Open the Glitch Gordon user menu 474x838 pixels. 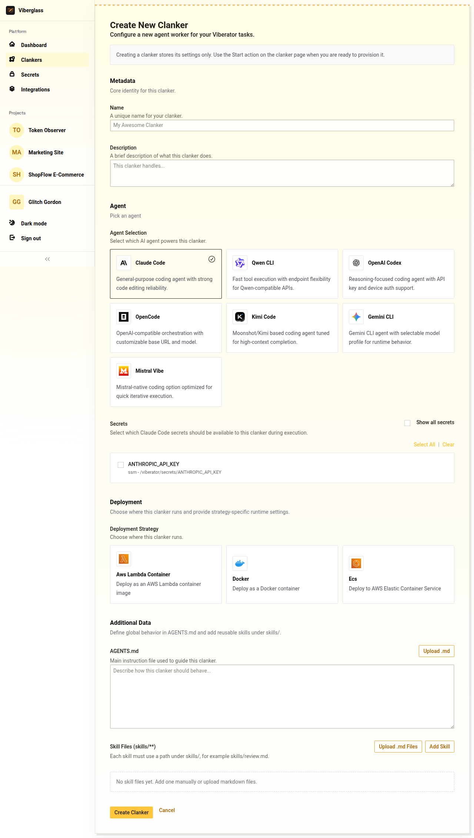click(x=44, y=202)
